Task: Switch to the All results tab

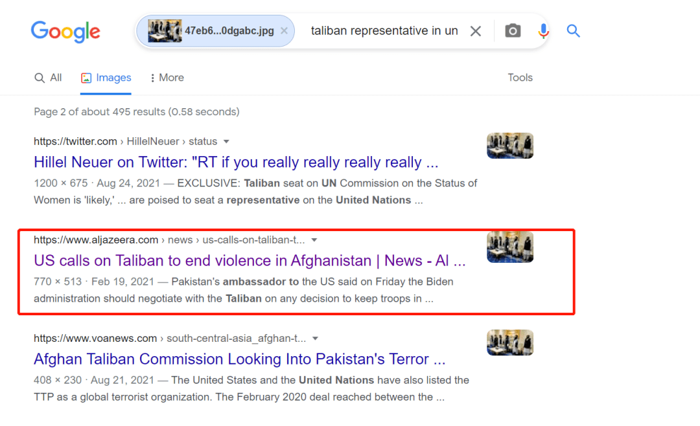Action: coord(49,78)
